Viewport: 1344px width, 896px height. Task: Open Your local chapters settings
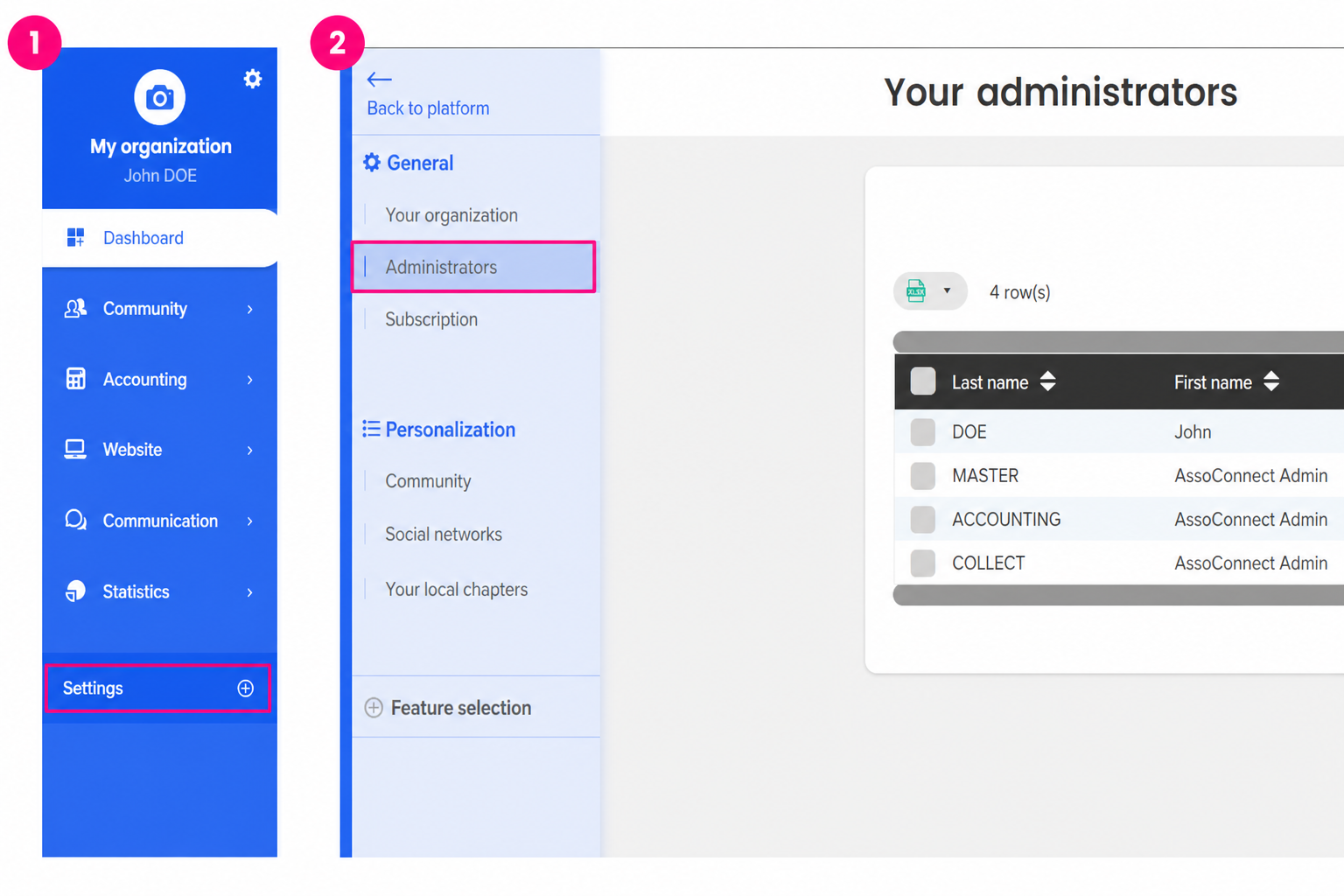(457, 590)
